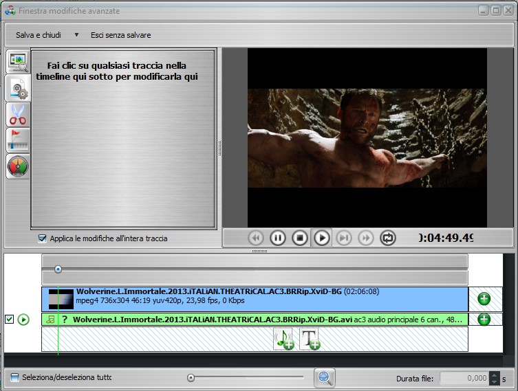The image size is (518, 391).
Task: Close the Finestra modifiche avanzate window
Action: click(x=508, y=10)
